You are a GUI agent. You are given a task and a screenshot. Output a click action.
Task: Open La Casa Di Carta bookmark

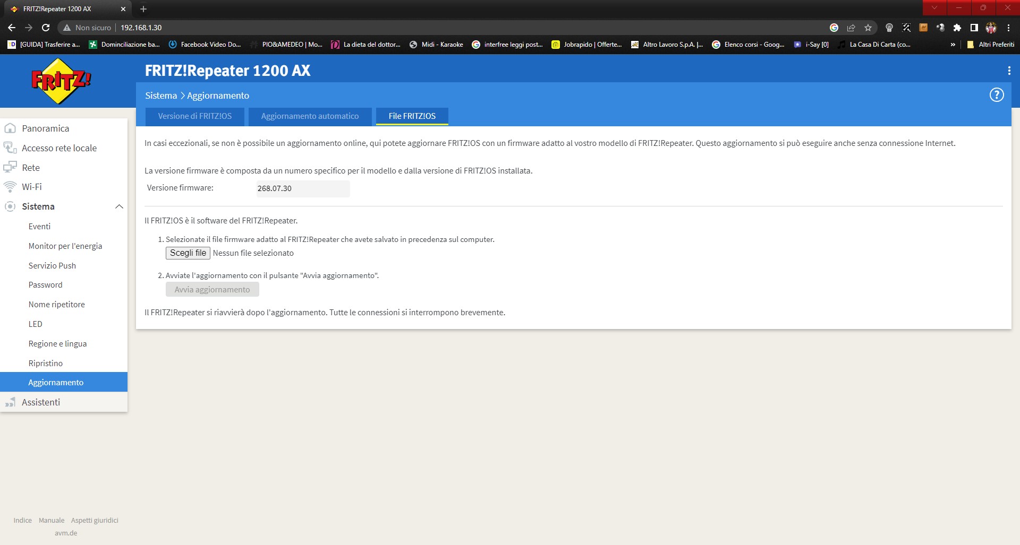click(x=874, y=45)
